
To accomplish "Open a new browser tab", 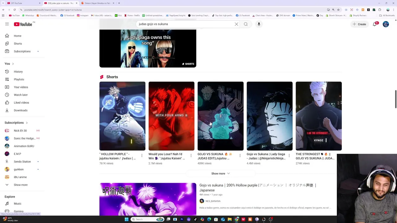I will tap(119, 3).
